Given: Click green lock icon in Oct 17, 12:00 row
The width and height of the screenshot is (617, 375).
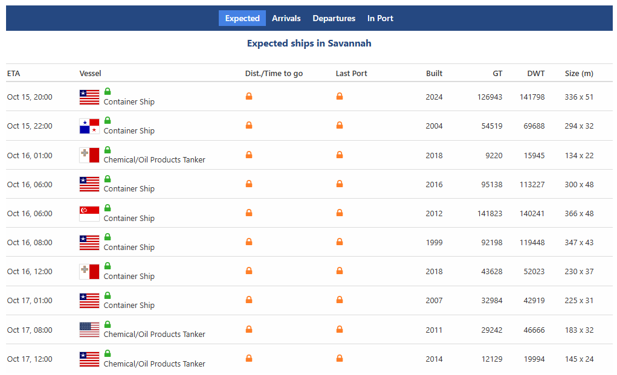Looking at the screenshot, I should click(x=108, y=353).
